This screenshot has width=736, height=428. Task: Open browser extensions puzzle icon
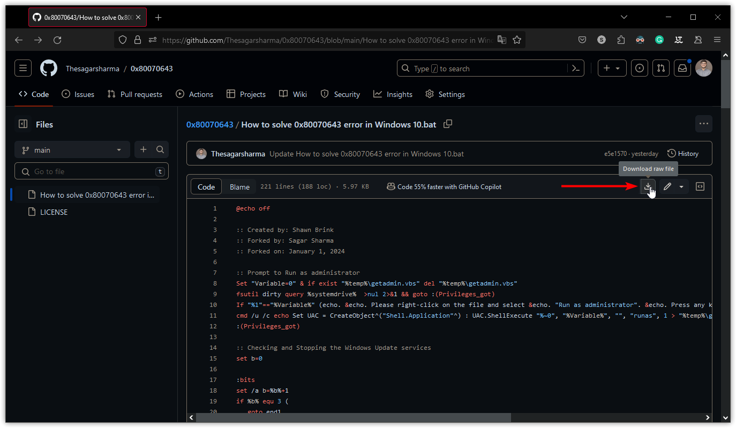tap(621, 40)
